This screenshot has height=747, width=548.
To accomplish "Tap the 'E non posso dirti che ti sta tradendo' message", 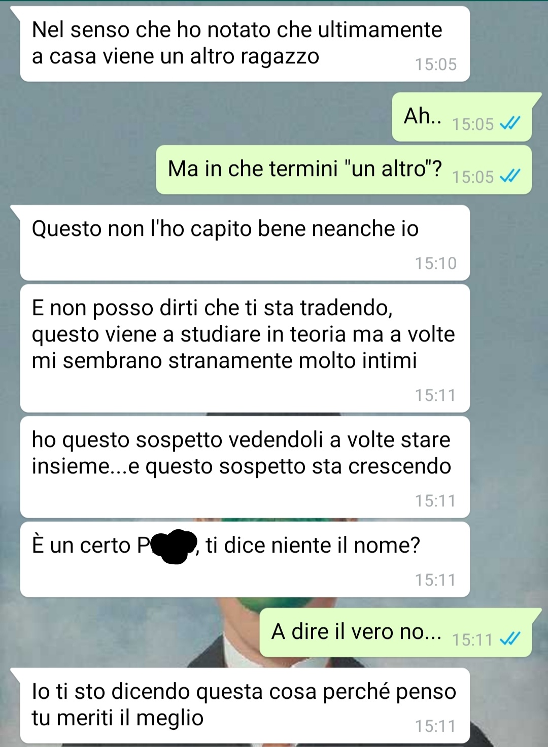I will tap(245, 348).
